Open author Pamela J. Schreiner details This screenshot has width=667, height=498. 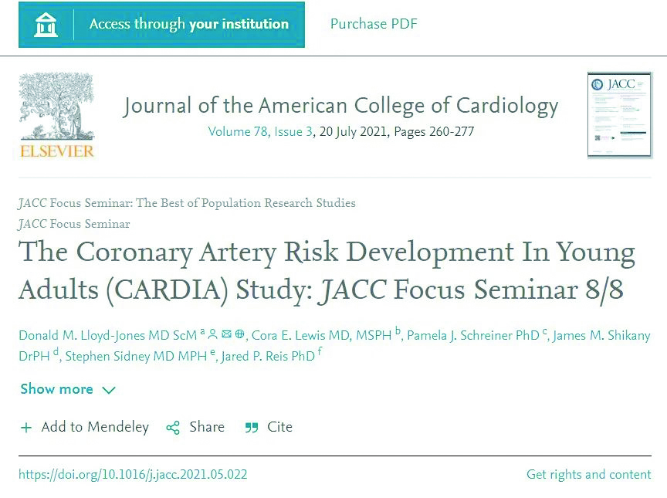point(473,336)
